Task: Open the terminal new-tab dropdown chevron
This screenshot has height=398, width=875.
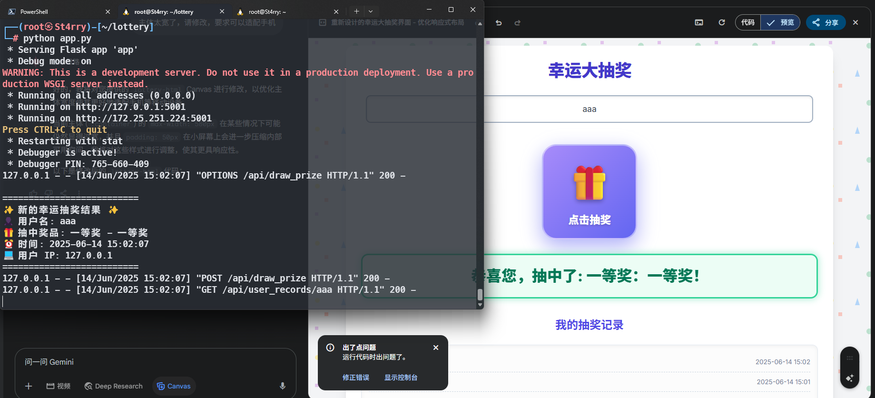Action: pos(371,11)
